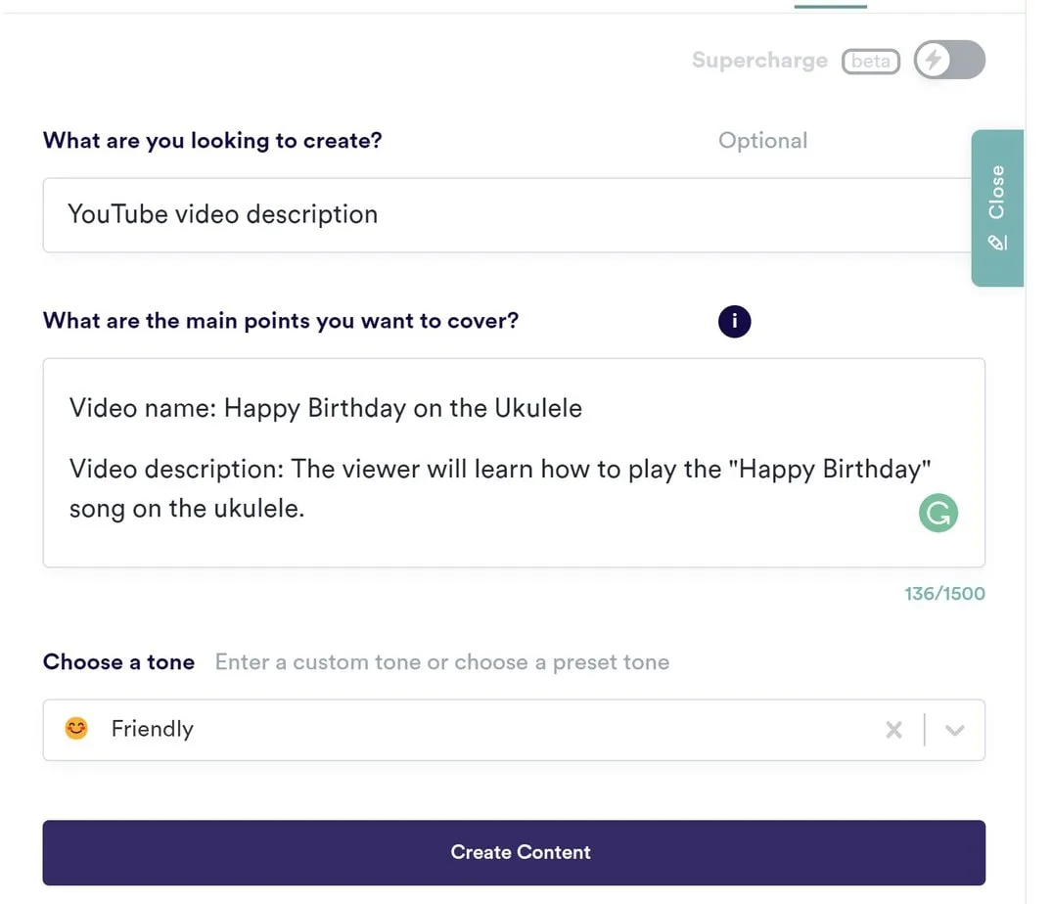Viewport: 1052px width, 904px height.
Task: Click the "Video name: Happy Birthday" text line
Action: (325, 408)
